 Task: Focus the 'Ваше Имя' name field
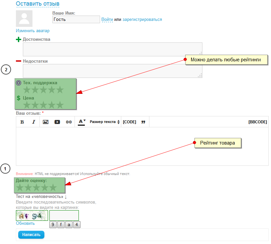(76, 19)
